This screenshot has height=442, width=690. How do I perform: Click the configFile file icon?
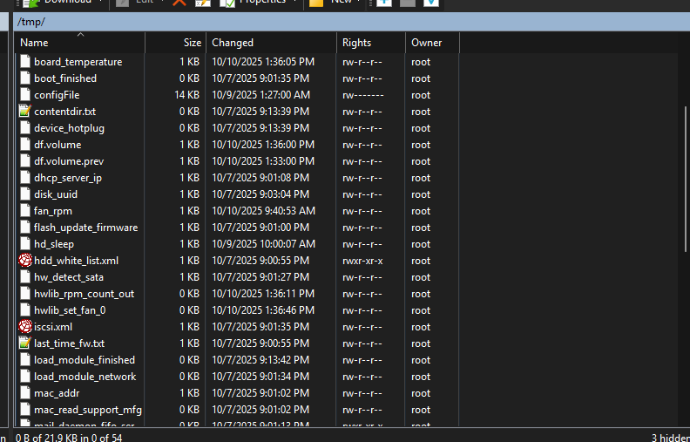coord(25,95)
